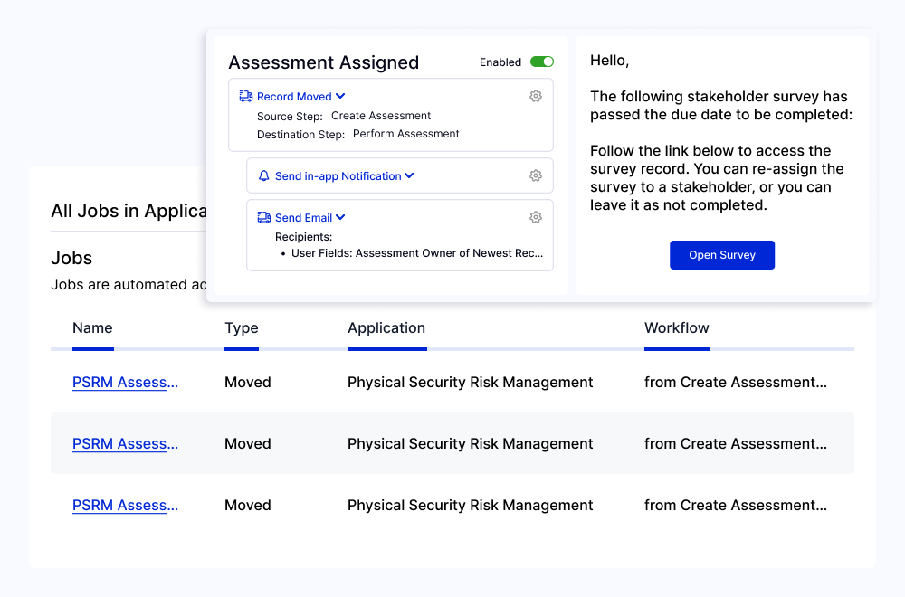Open the first PSRM Assess... job link
This screenshot has width=905, height=597.
coord(125,382)
